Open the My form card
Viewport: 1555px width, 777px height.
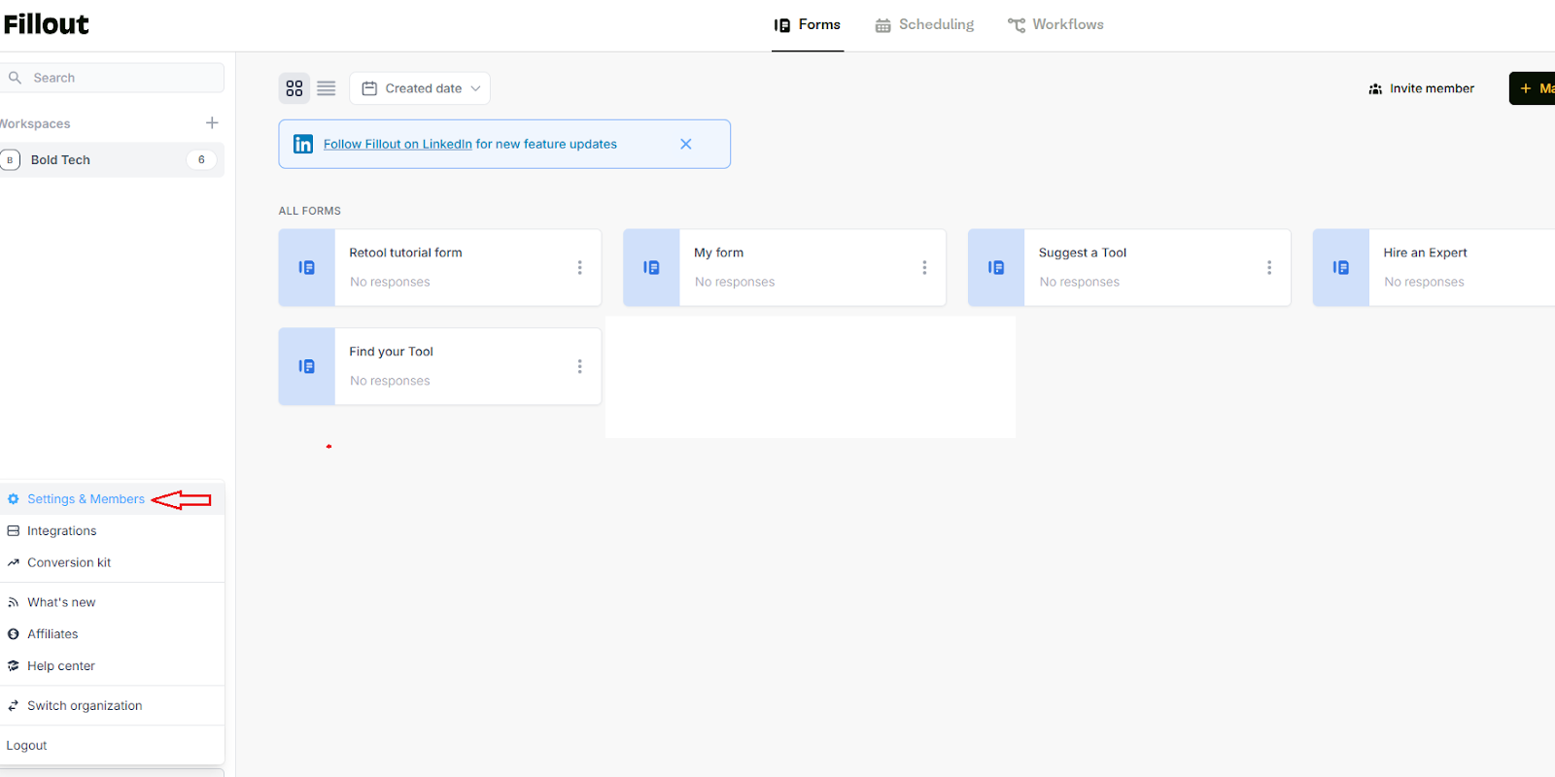(x=784, y=268)
